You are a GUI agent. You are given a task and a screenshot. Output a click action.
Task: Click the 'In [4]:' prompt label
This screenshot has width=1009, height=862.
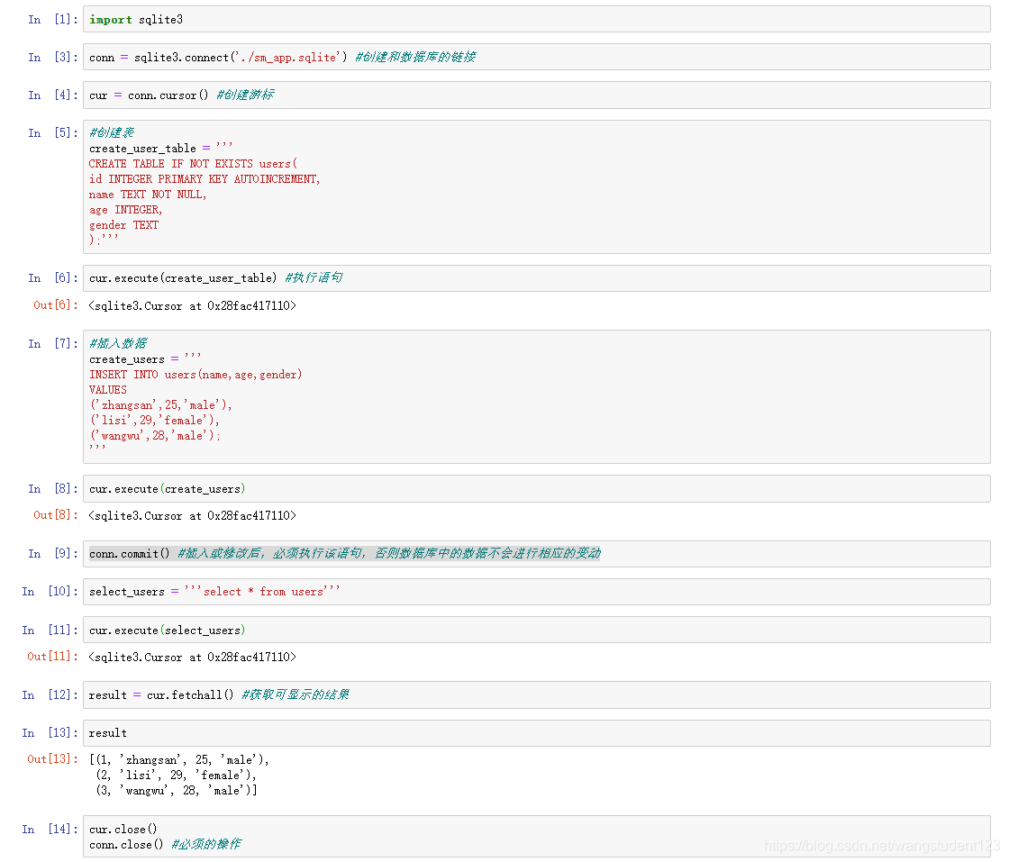tap(53, 95)
